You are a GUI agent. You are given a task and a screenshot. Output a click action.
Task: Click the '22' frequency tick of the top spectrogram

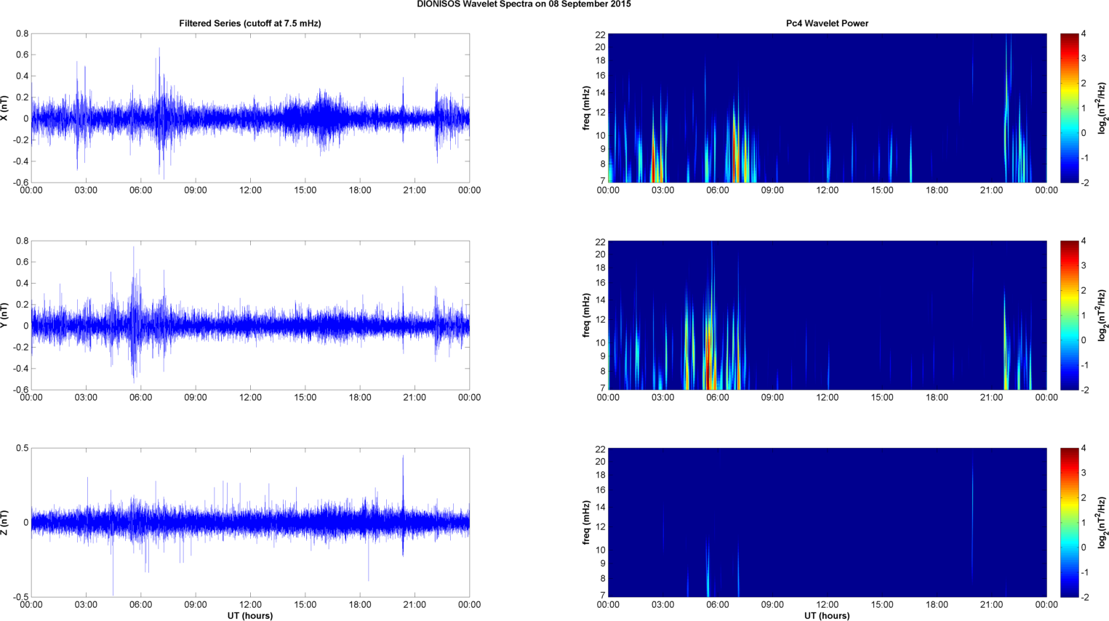601,35
